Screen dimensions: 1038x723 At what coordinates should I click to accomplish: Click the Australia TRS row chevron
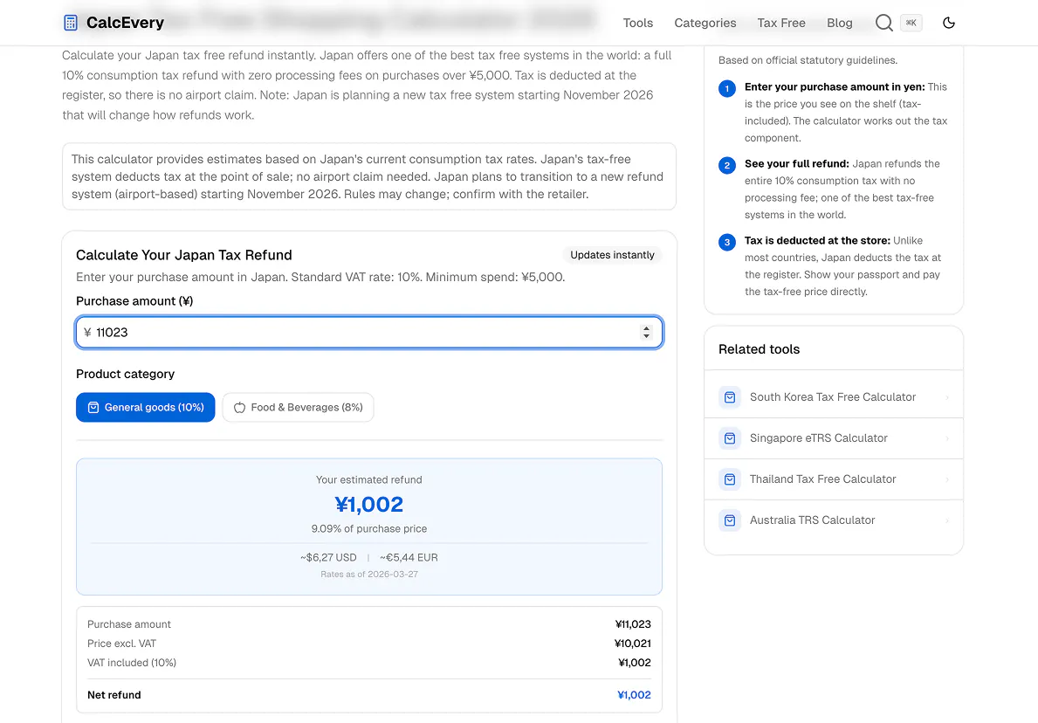[947, 520]
